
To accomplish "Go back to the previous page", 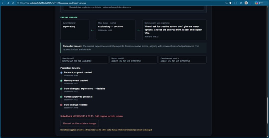I will [3, 3].
